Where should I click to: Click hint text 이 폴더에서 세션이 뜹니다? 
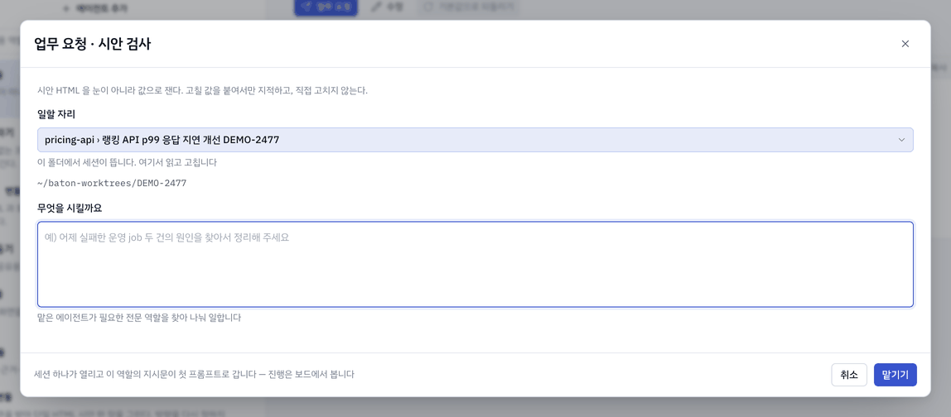[x=127, y=162]
